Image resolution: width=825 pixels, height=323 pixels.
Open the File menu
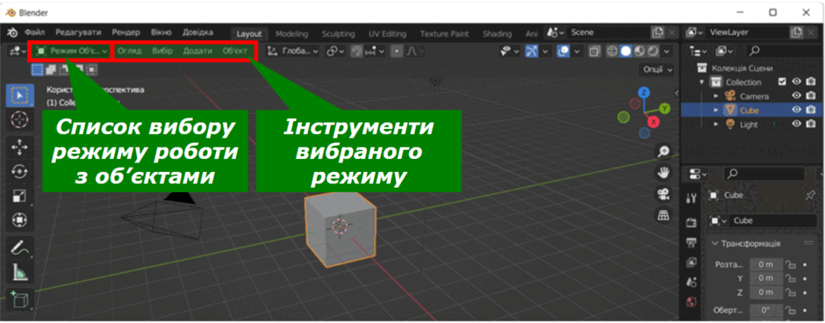point(35,32)
